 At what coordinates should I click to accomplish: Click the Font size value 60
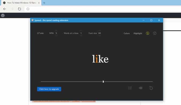point(99,33)
